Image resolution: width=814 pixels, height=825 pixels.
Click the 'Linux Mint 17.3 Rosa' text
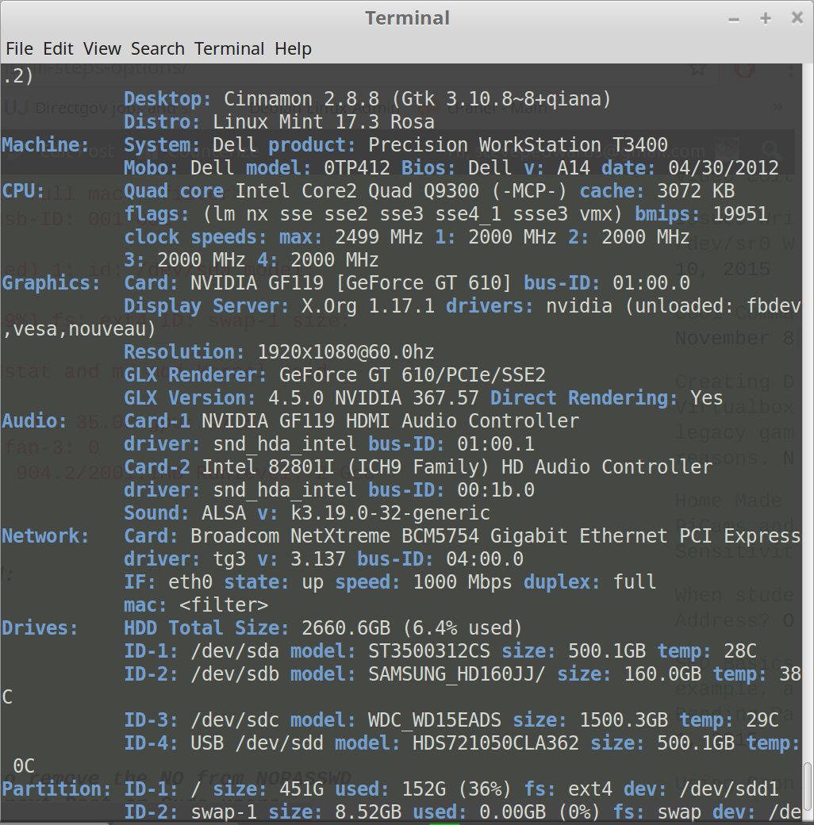[324, 122]
